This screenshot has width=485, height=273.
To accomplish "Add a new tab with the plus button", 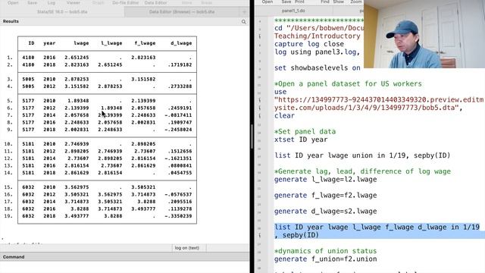I will pos(244,12).
